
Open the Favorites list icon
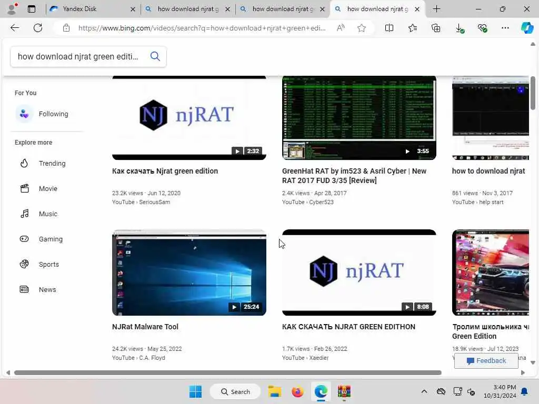click(413, 28)
